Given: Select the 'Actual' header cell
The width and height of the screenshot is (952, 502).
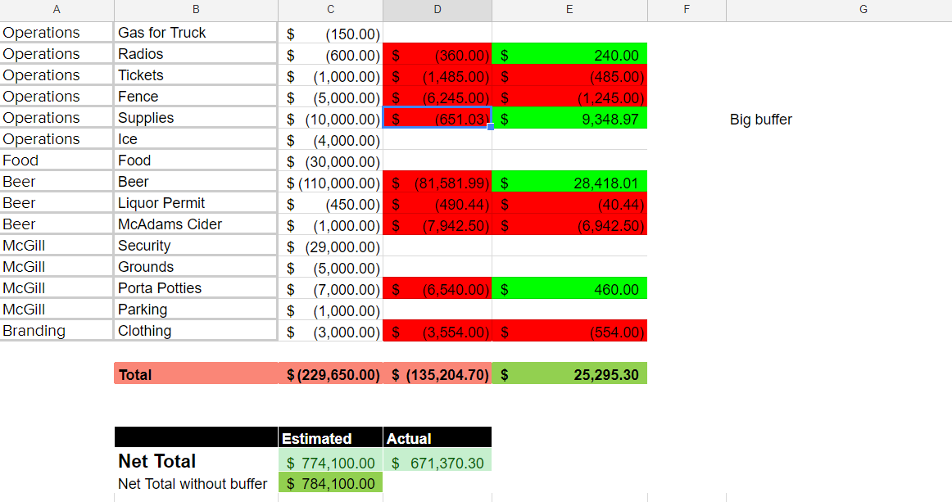Looking at the screenshot, I should pyautogui.click(x=437, y=437).
